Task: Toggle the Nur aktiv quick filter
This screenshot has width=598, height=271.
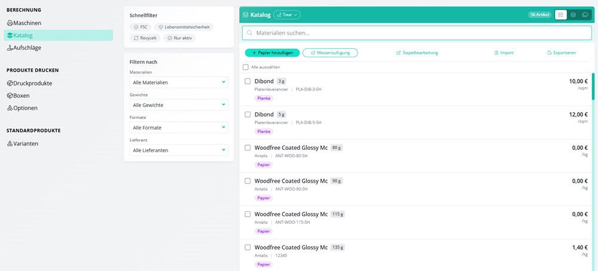Action: click(179, 38)
